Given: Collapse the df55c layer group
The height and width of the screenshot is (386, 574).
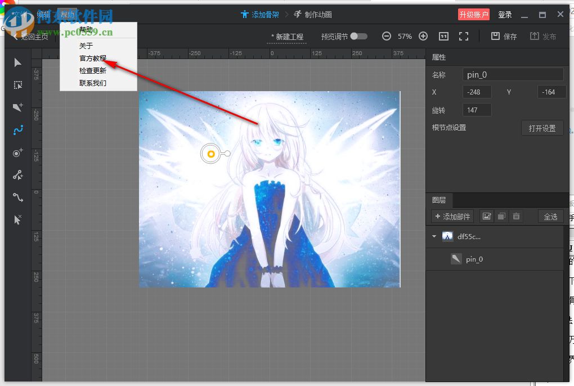Looking at the screenshot, I should [433, 236].
